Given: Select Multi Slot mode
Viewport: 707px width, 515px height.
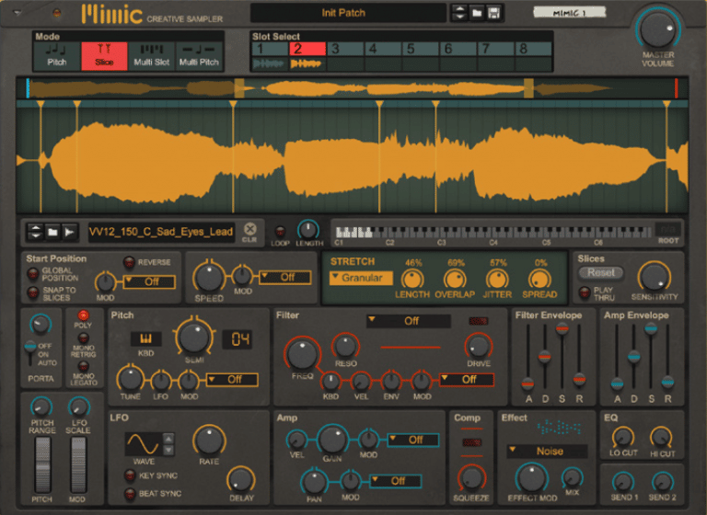Looking at the screenshot, I should 152,56.
